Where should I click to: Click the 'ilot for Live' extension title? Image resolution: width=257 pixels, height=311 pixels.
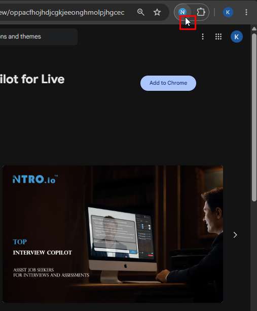(x=32, y=79)
